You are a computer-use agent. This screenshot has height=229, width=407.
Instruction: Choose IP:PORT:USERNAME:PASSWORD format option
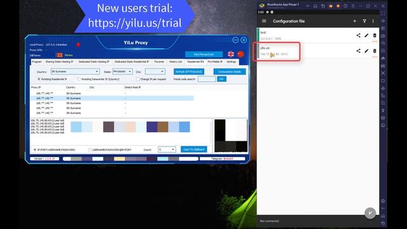(x=35, y=150)
